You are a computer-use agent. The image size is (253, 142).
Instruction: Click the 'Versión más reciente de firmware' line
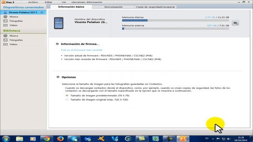pos(112,59)
